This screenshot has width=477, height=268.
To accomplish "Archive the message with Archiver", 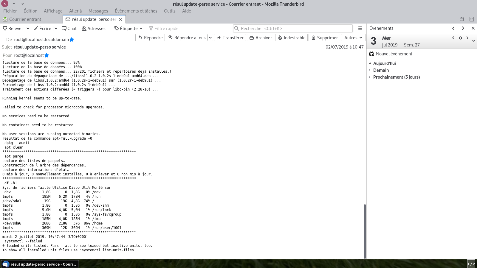I will pyautogui.click(x=261, y=38).
